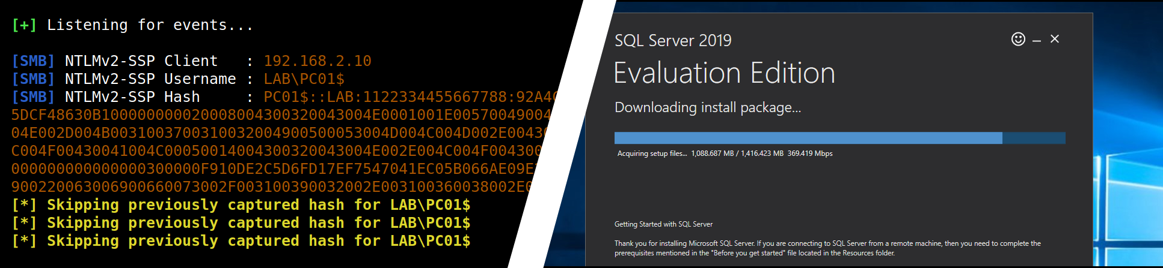Click 'Acquiring setup files...' label

652,153
